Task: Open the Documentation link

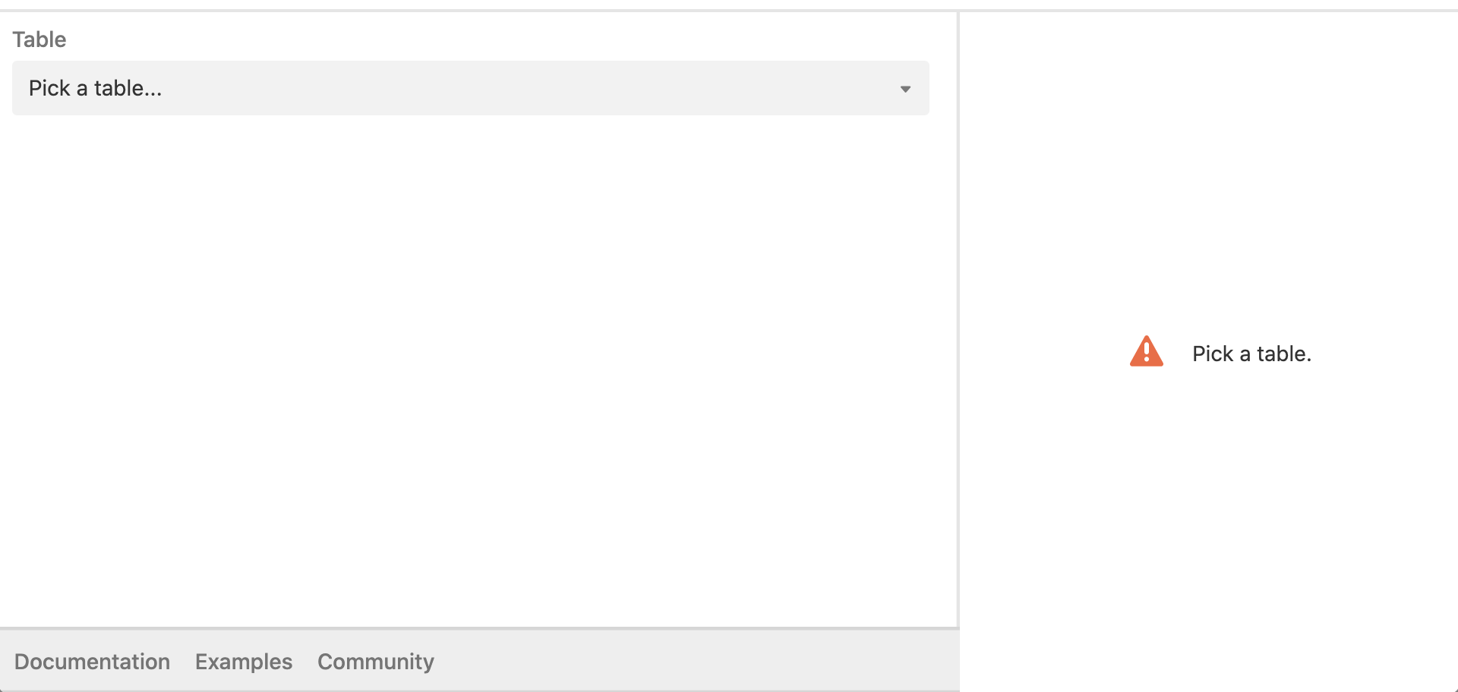Action: [x=92, y=662]
